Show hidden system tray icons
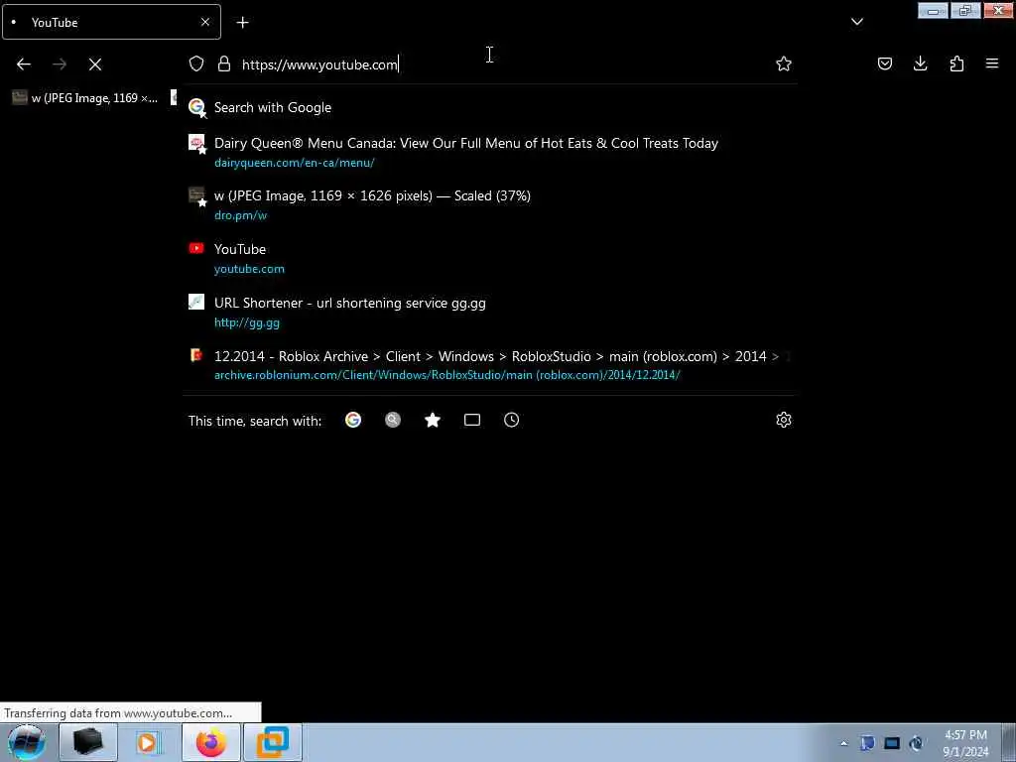 843,743
